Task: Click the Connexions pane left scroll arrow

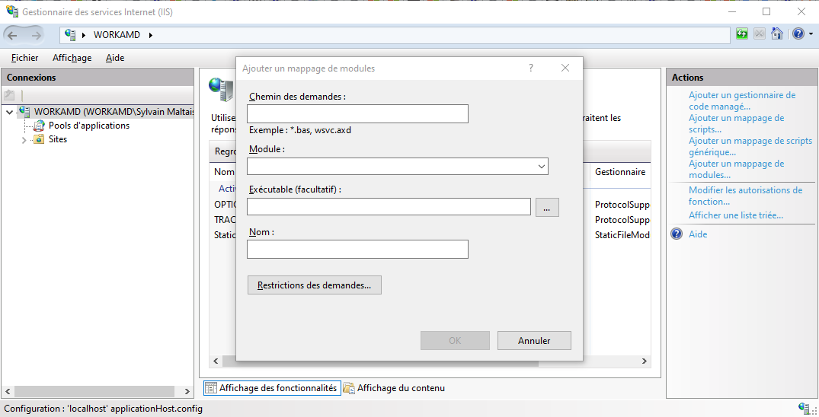Action: [x=8, y=391]
